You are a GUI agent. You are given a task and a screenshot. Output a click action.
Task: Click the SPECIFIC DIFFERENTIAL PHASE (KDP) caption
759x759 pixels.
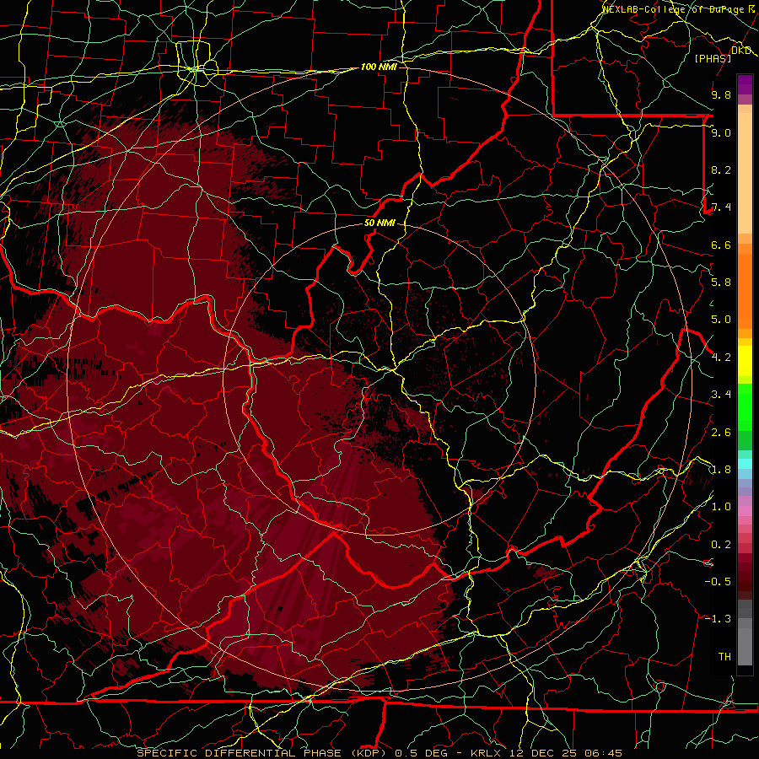click(x=262, y=753)
